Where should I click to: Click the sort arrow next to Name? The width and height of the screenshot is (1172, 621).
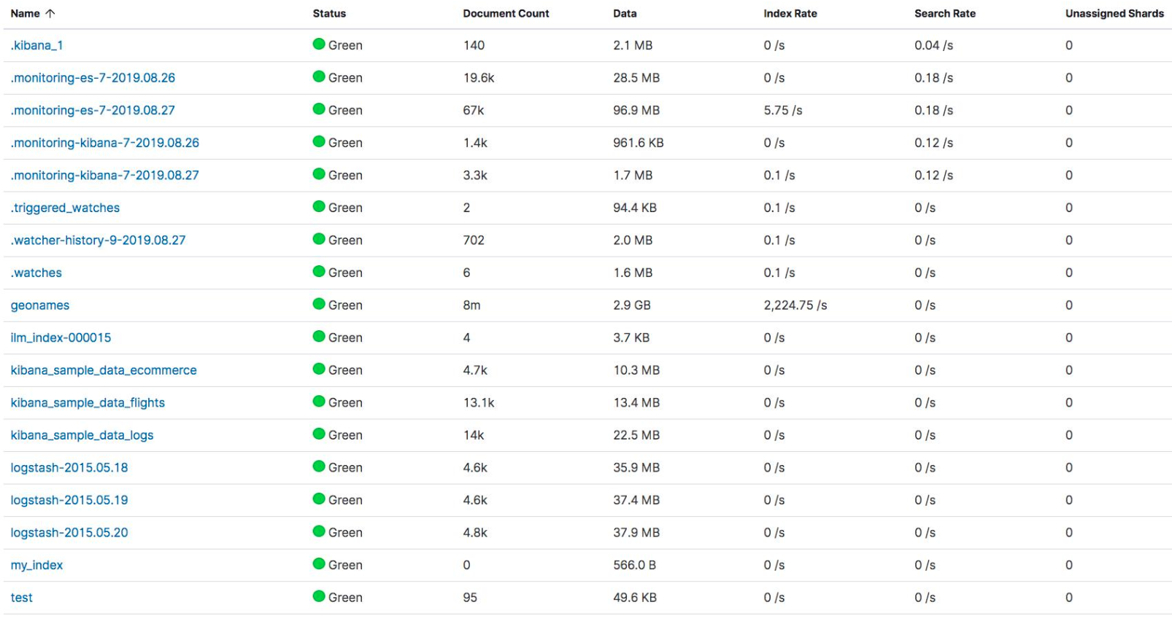50,13
